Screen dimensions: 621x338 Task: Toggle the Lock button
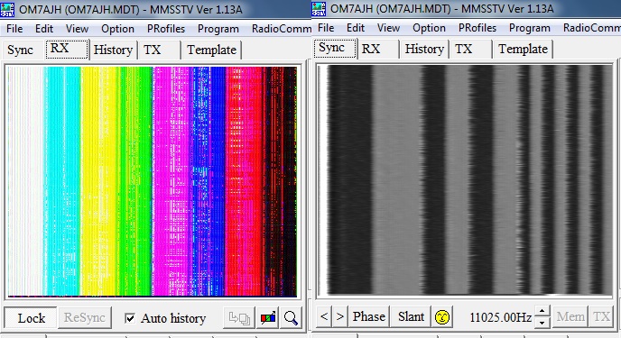click(31, 318)
